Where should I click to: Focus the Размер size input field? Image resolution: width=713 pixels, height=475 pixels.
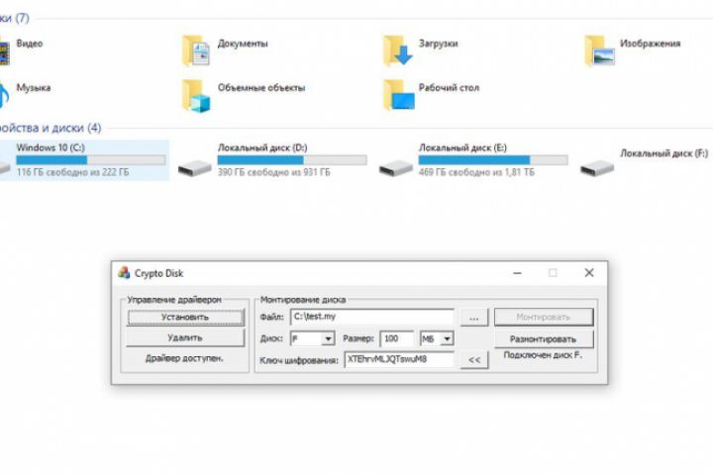(x=396, y=338)
